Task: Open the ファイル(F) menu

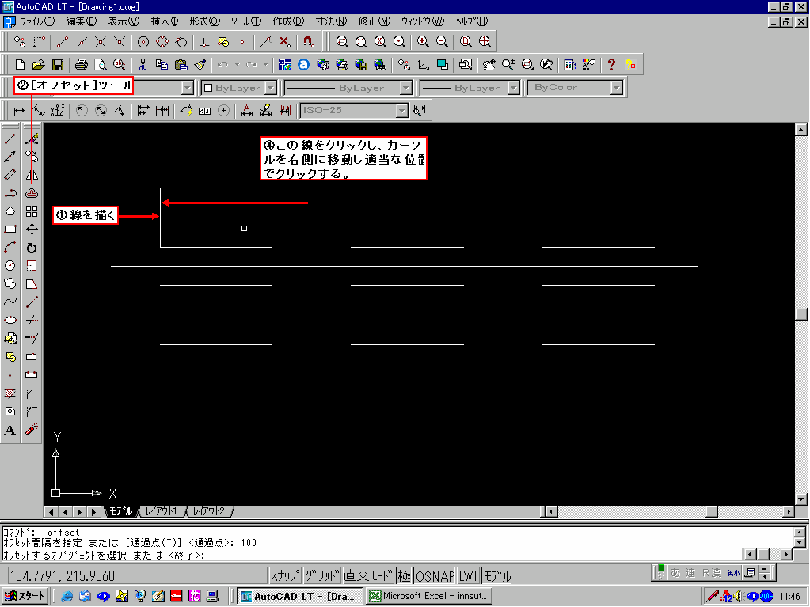Action: pos(36,21)
